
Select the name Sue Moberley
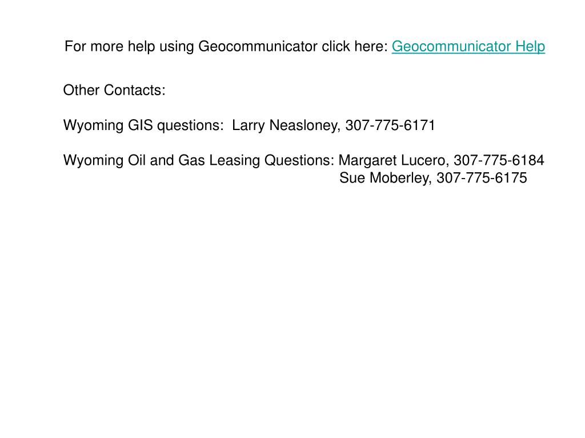click(386, 178)
